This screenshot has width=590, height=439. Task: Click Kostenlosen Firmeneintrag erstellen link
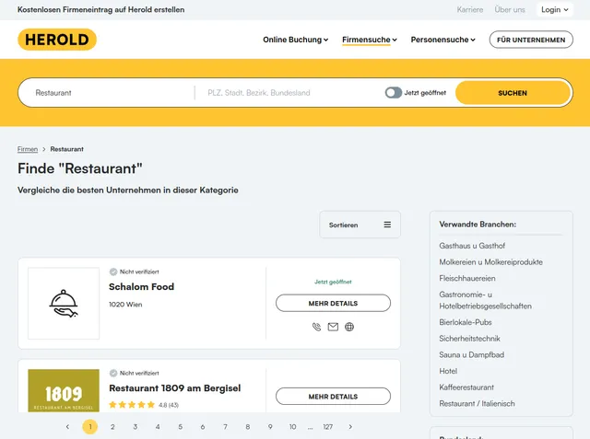pos(100,10)
